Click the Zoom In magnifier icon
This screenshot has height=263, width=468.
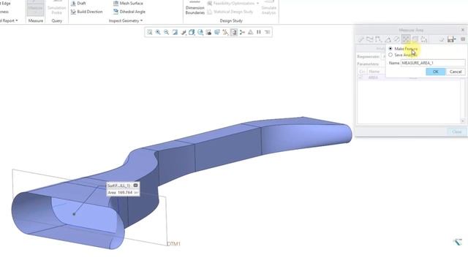tap(158, 32)
